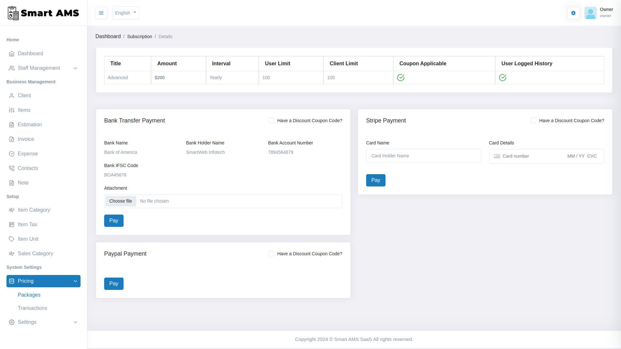Click the Estimation document icon

click(x=12, y=124)
